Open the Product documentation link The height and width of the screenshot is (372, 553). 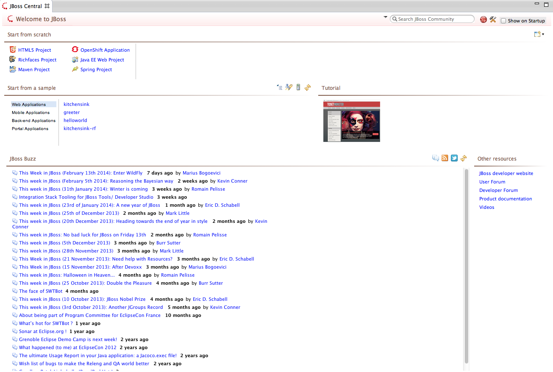506,199
